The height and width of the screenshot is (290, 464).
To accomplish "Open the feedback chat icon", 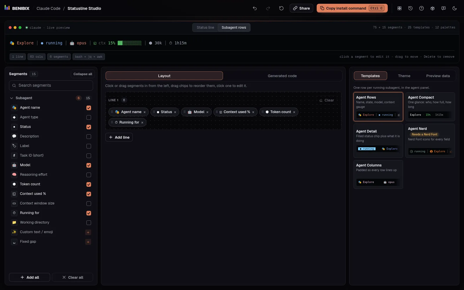I will pyautogui.click(x=443, y=8).
